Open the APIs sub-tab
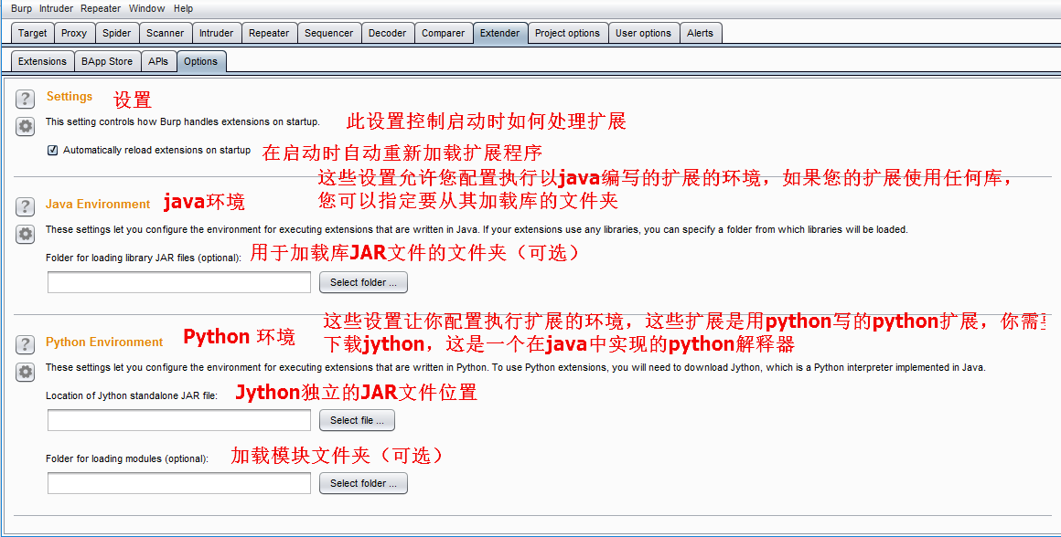Viewport: 1061px width, 537px height. 158,61
